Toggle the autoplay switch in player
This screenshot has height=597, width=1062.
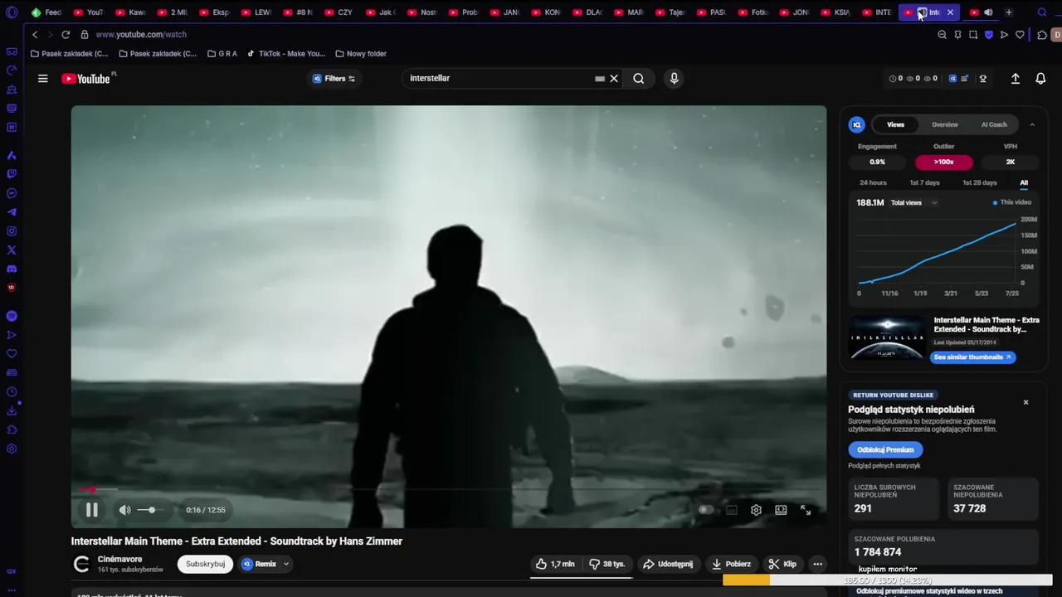705,510
